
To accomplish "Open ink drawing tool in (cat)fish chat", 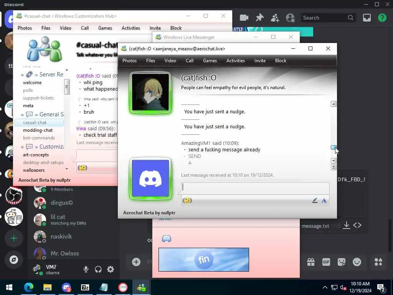I will point(315,201).
